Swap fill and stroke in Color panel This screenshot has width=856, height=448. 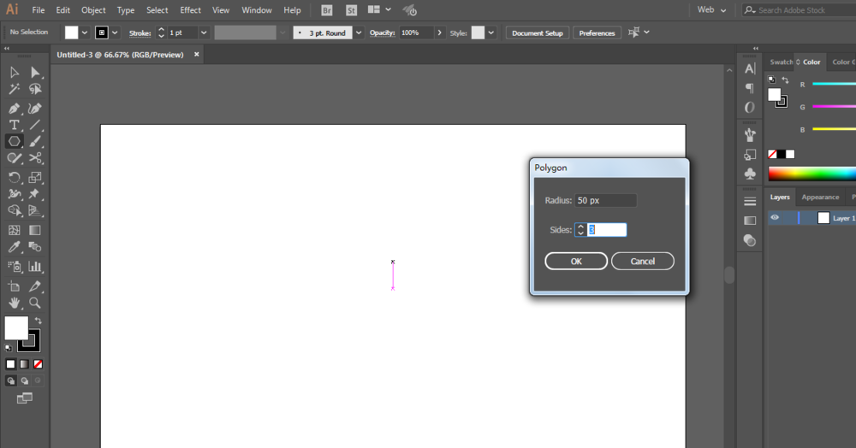[785, 80]
